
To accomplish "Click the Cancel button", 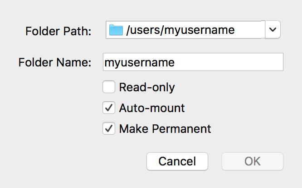I will pyautogui.click(x=177, y=161).
